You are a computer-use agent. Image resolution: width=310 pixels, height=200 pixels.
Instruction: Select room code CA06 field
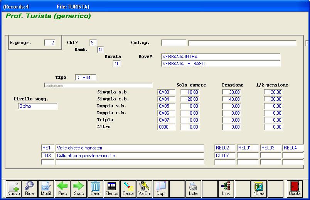click(167, 113)
